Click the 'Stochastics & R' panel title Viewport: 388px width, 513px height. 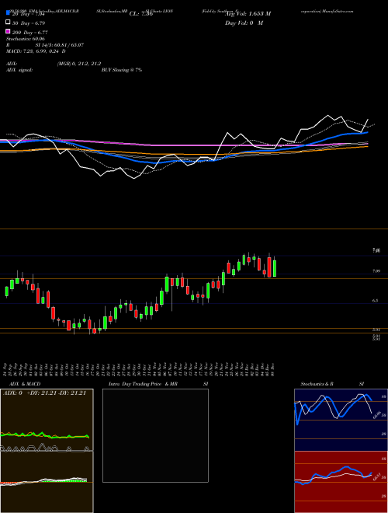coord(317,384)
